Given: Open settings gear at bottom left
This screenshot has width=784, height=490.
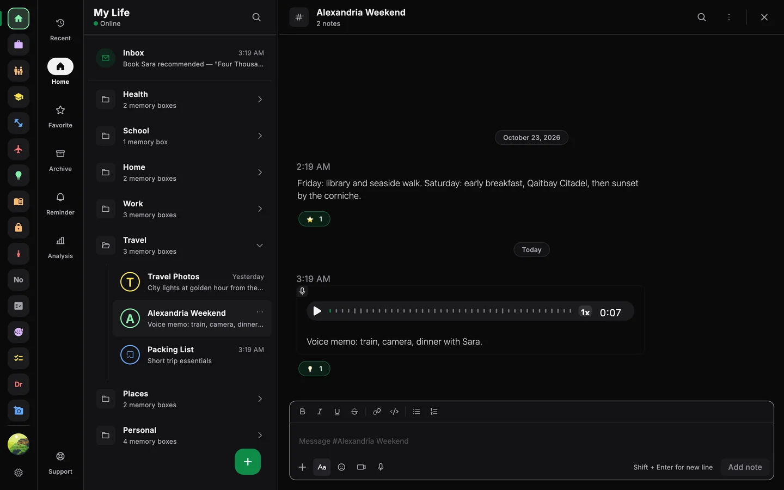Looking at the screenshot, I should click(x=19, y=473).
